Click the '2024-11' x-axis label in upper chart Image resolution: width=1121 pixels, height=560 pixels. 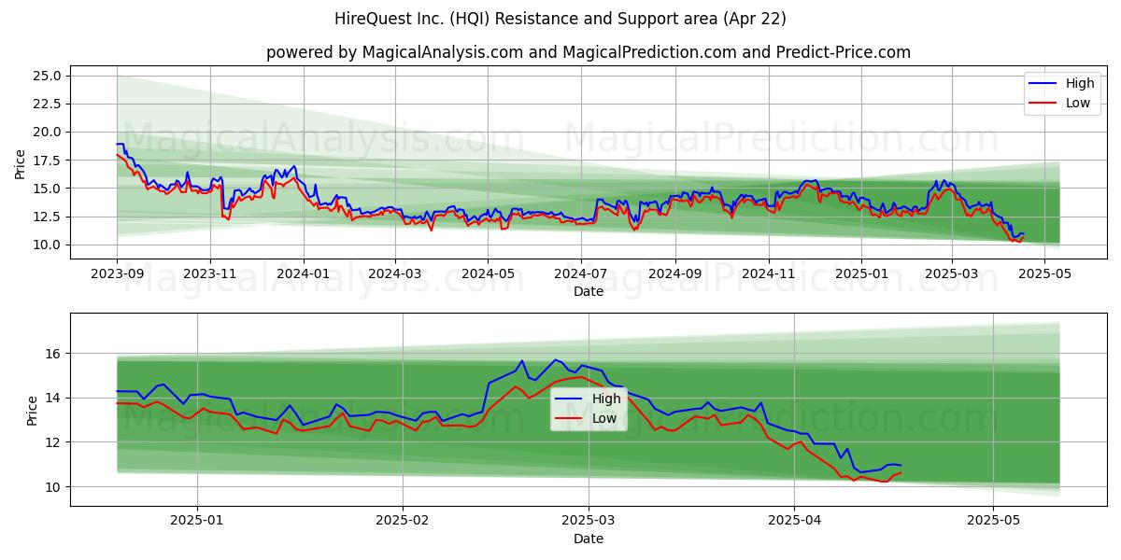tap(768, 274)
